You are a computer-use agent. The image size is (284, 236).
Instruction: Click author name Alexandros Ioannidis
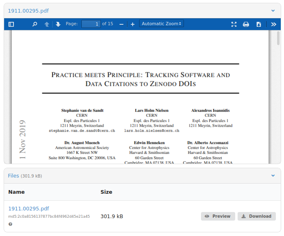click(210, 110)
